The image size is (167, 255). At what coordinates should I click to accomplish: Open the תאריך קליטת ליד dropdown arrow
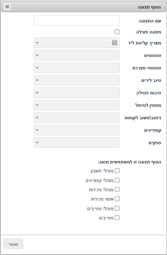(37, 43)
